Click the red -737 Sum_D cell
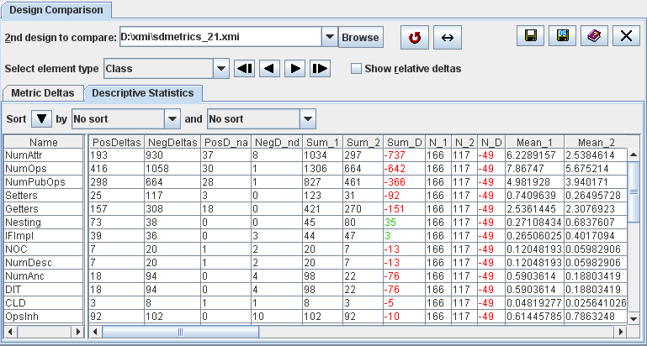Viewport: 647px width, 346px height. tap(405, 155)
